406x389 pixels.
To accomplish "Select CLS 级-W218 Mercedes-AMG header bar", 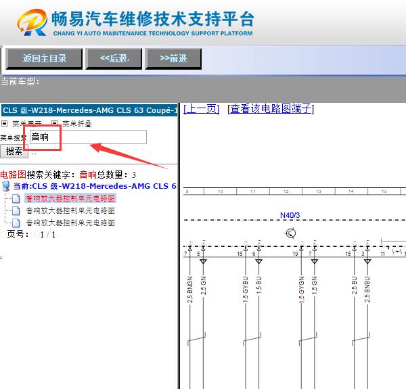I will (x=89, y=110).
